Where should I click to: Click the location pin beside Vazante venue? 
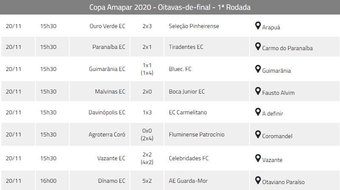(x=258, y=158)
